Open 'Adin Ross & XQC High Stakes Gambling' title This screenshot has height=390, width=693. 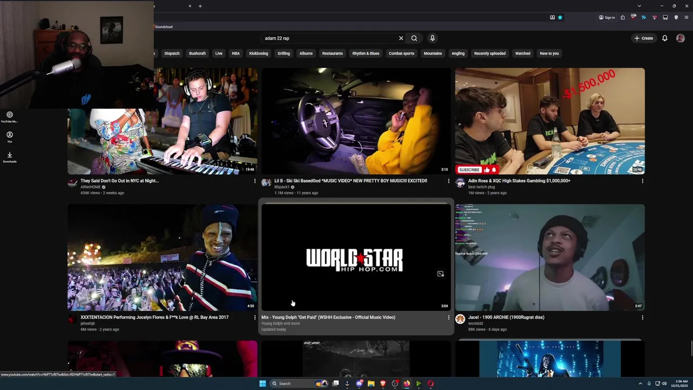coord(519,181)
